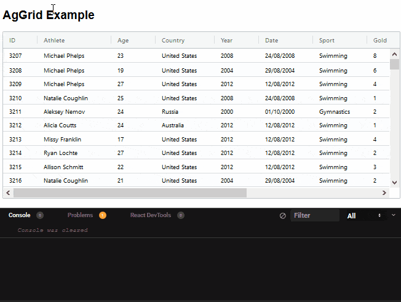Click Natalie Coughlin in row 3210

66,98
